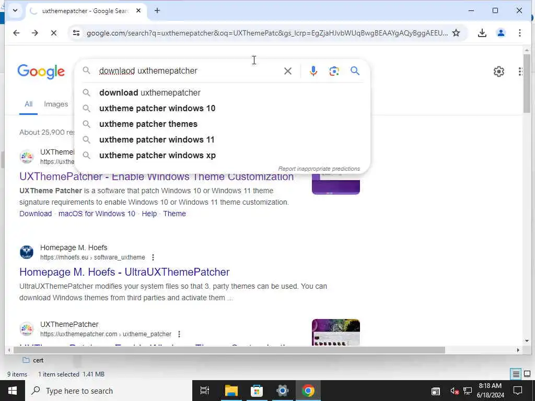Open Google quick settings gear
This screenshot has width=535, height=401.
[x=498, y=72]
